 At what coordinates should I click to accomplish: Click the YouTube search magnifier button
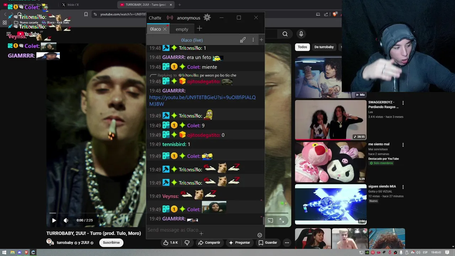pos(285,34)
